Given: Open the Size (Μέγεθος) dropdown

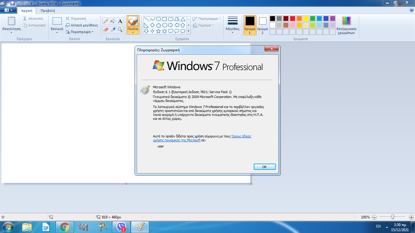Looking at the screenshot, I should tap(232, 25).
